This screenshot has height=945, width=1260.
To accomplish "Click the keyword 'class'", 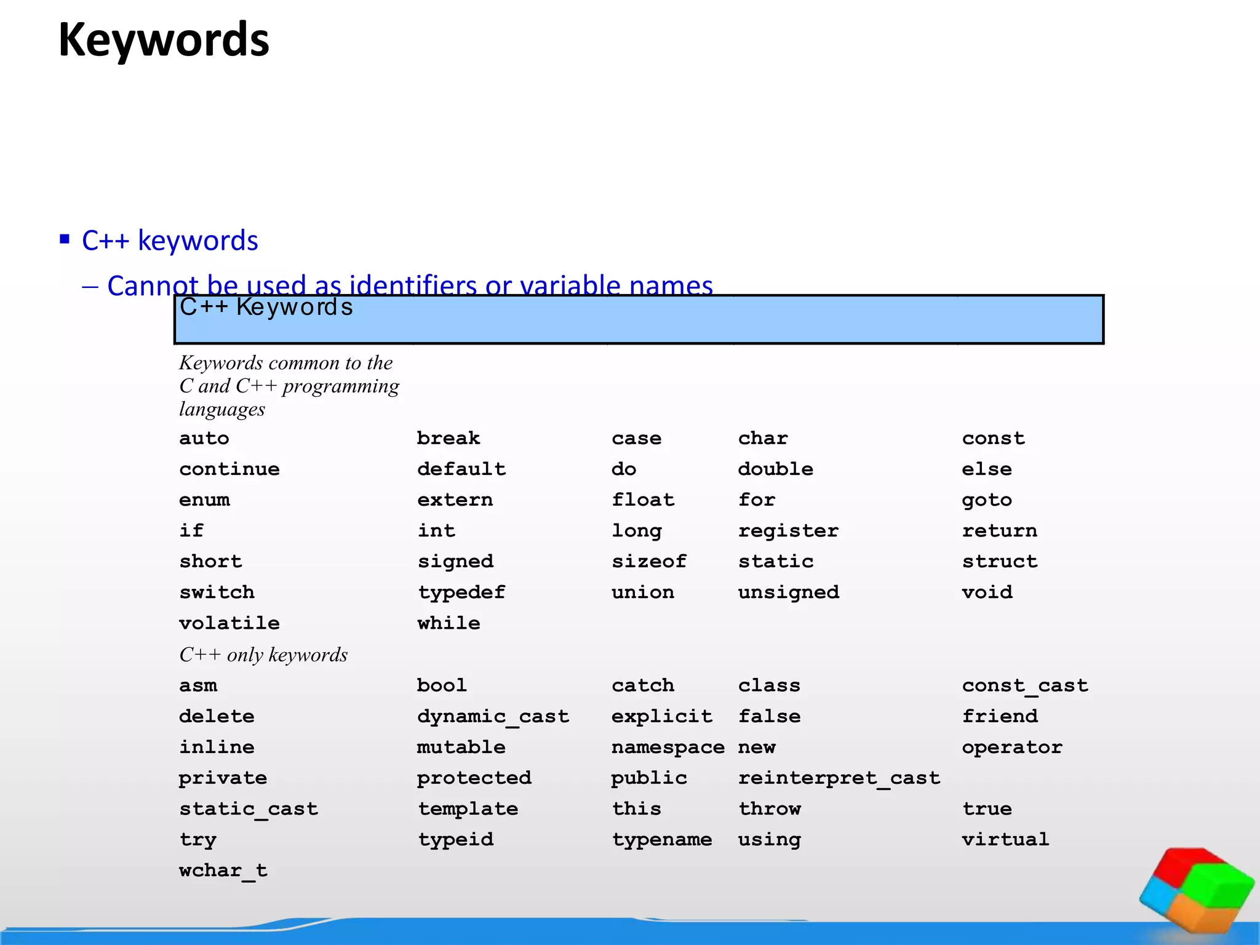I will [769, 685].
